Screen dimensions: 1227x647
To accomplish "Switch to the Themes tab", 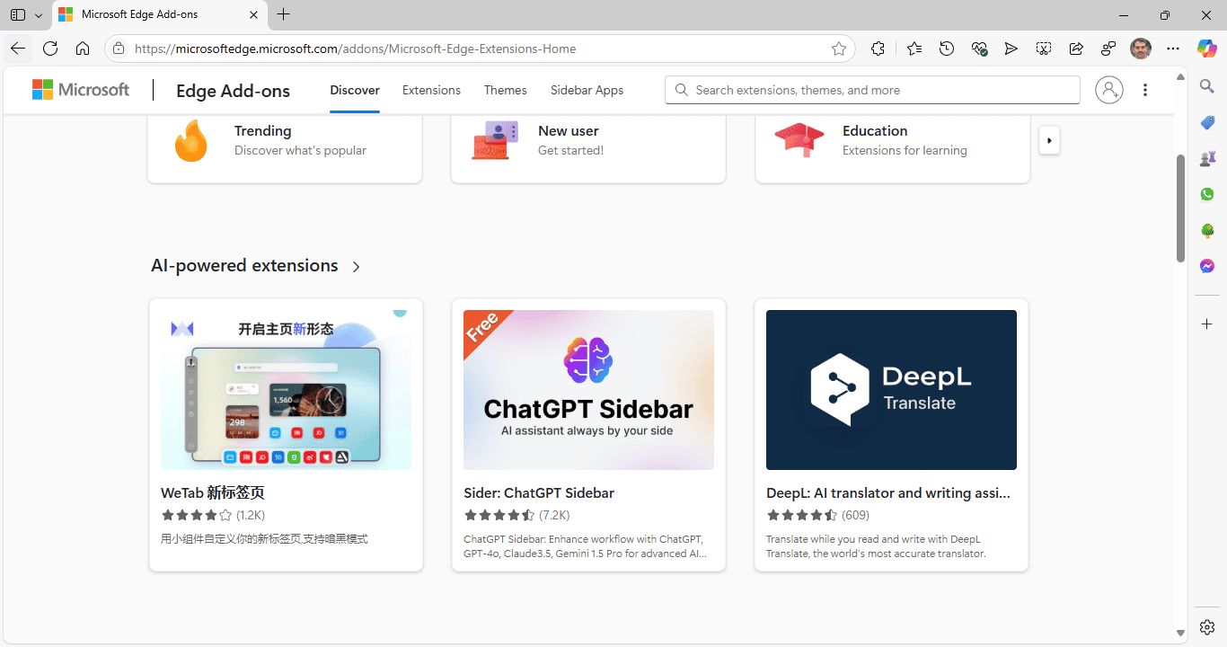I will click(x=506, y=90).
